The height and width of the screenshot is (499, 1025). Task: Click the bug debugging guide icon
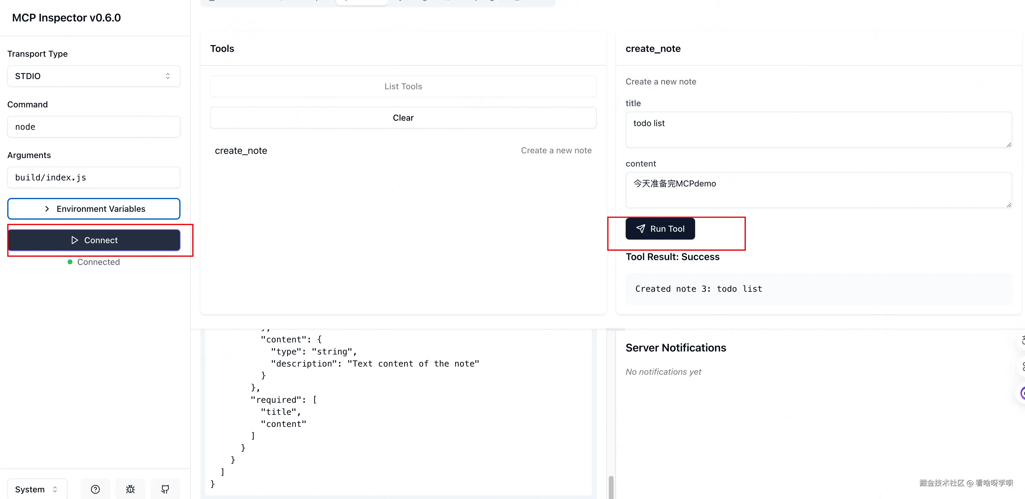click(x=130, y=489)
